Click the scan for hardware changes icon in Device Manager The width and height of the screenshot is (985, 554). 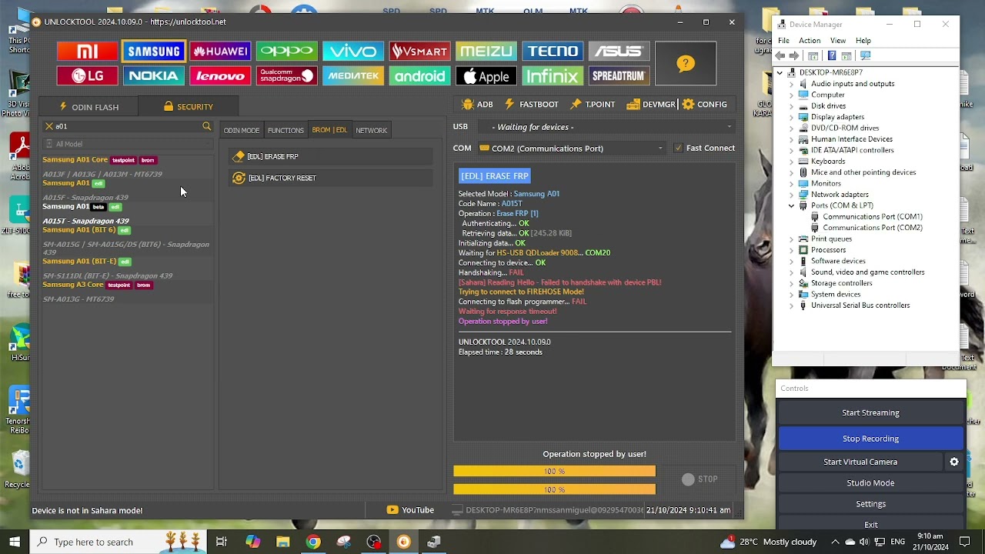click(865, 55)
